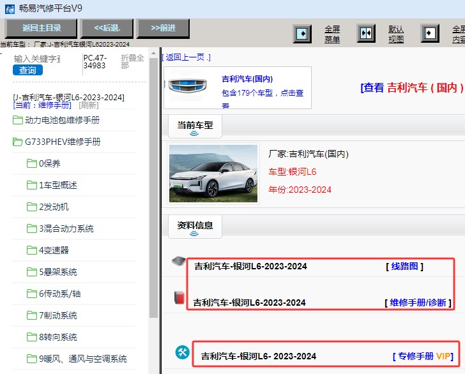Click folder icon next to 9暖风、通风与空调系统
The image size is (465, 374).
point(32,359)
